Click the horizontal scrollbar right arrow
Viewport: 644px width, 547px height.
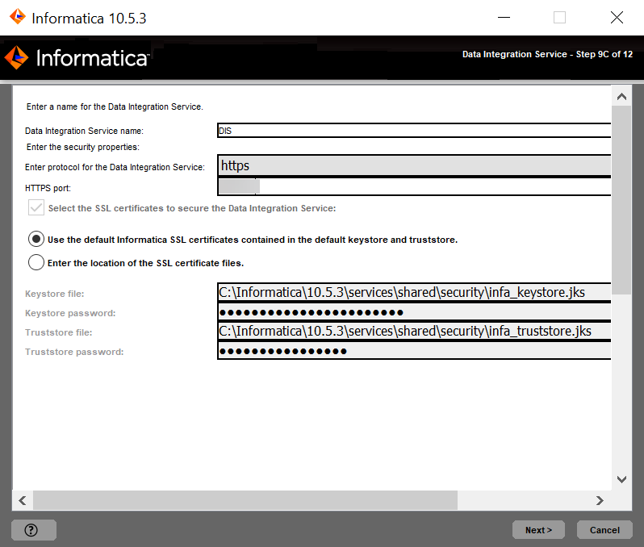[600, 500]
